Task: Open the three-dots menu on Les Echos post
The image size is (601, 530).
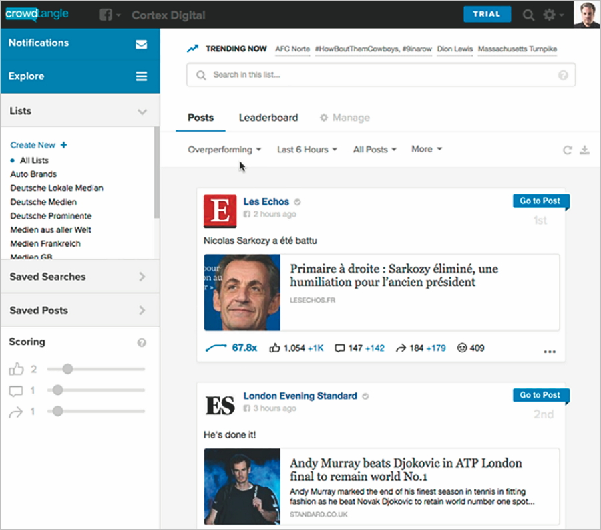Action: (x=550, y=351)
